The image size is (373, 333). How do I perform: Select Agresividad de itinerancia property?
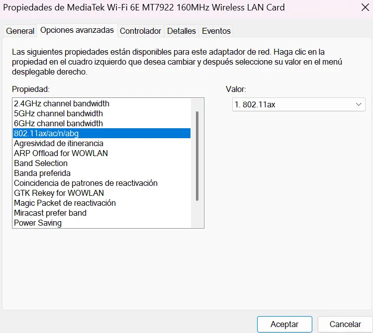coord(102,143)
